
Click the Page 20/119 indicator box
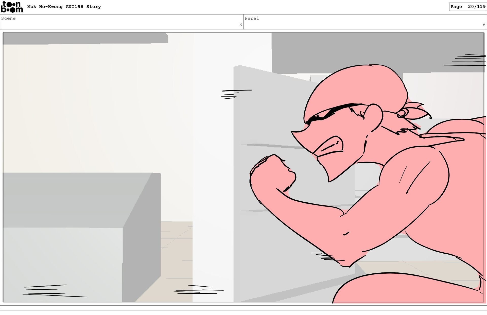(467, 7)
